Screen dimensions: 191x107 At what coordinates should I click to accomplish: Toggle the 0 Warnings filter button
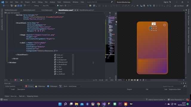40,86
